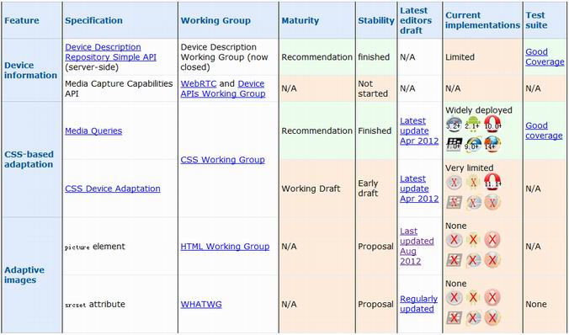This screenshot has width=569, height=335.
Task: Open the HTML Working Group link
Action: [225, 247]
